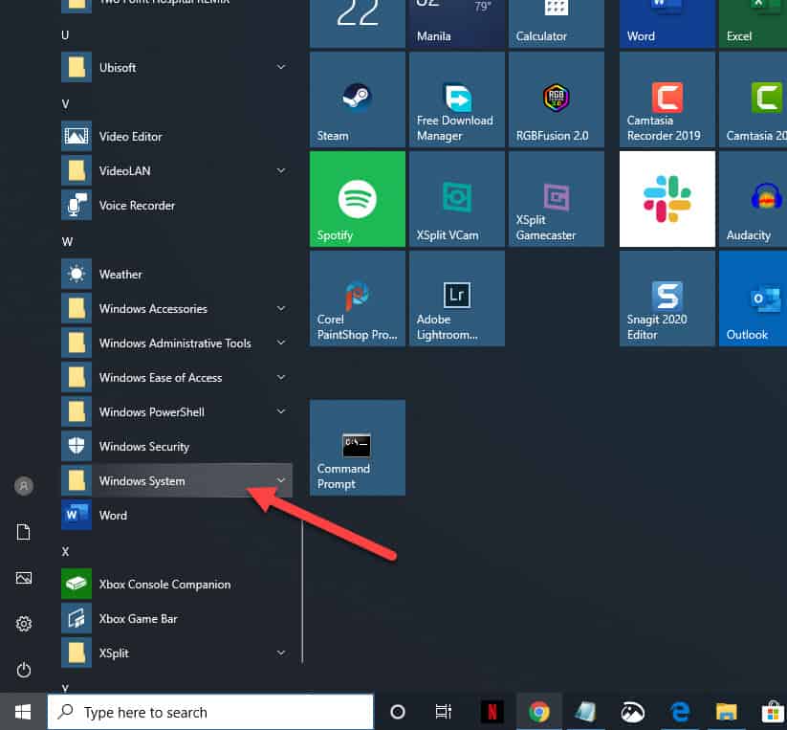Open Video Editor from the app list

click(177, 136)
